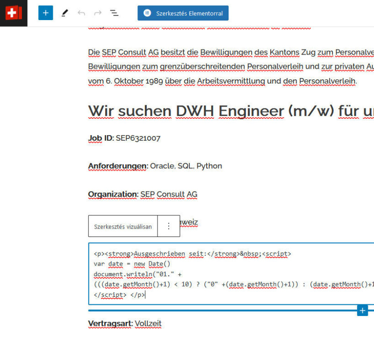The width and height of the screenshot is (374, 337).
Task: Click the Anforderungen: Oracle, SQL, Python line
Action: pos(155,166)
